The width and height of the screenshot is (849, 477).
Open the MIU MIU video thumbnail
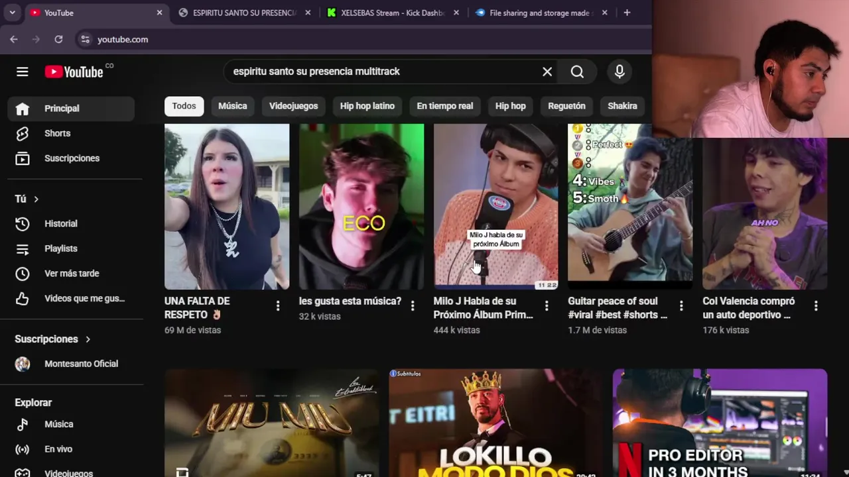point(272,423)
